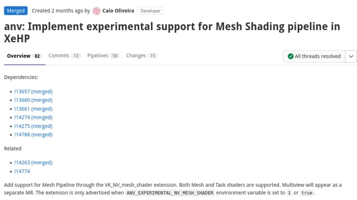This screenshot has width=357, height=200.
Task: Click the Overview count badge 82
Action: click(x=37, y=56)
